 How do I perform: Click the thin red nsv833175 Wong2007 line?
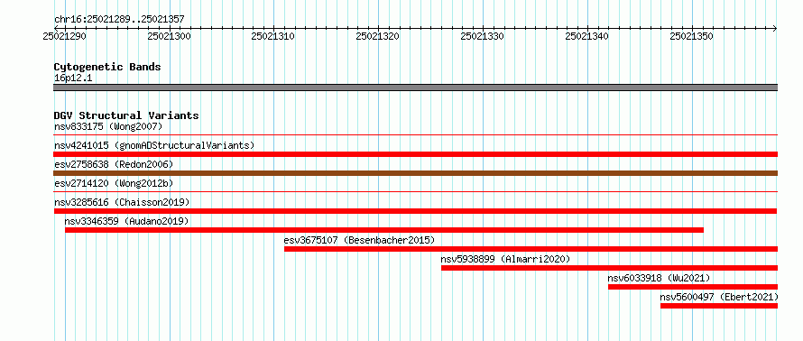[415, 135]
